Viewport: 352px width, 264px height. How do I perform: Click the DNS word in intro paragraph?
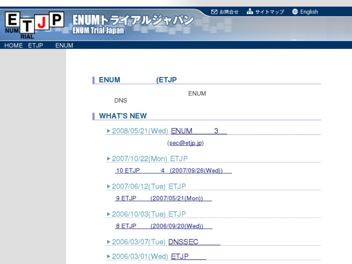click(121, 100)
